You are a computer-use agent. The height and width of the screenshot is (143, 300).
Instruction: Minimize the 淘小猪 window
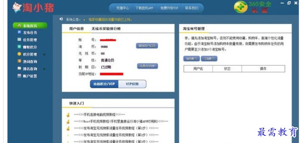(x=282, y=3)
